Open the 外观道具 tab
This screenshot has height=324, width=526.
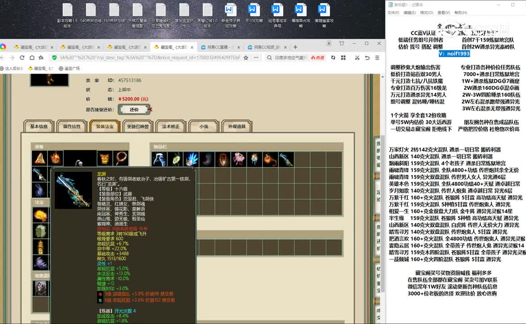click(x=236, y=126)
